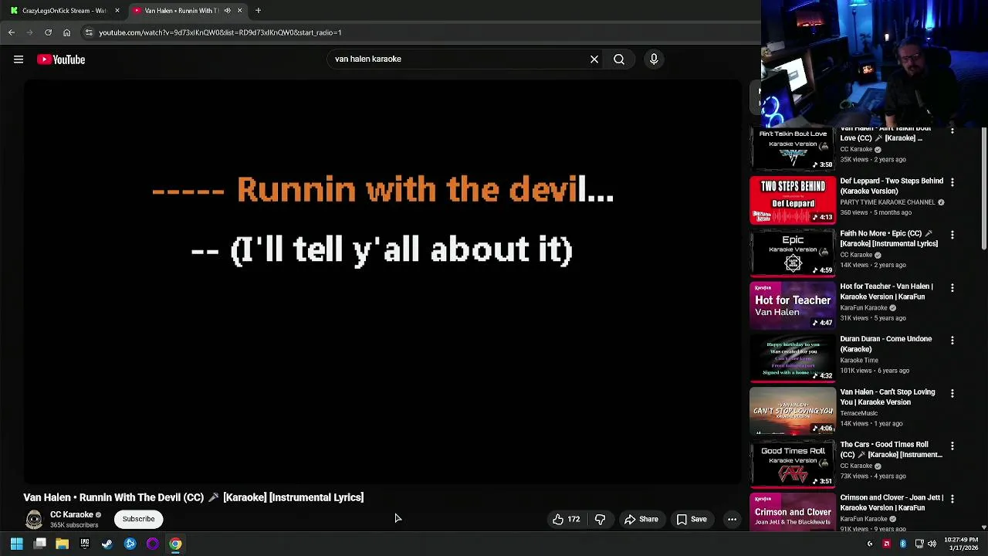
Task: Open the more actions ellipsis under the video
Action: point(732,520)
